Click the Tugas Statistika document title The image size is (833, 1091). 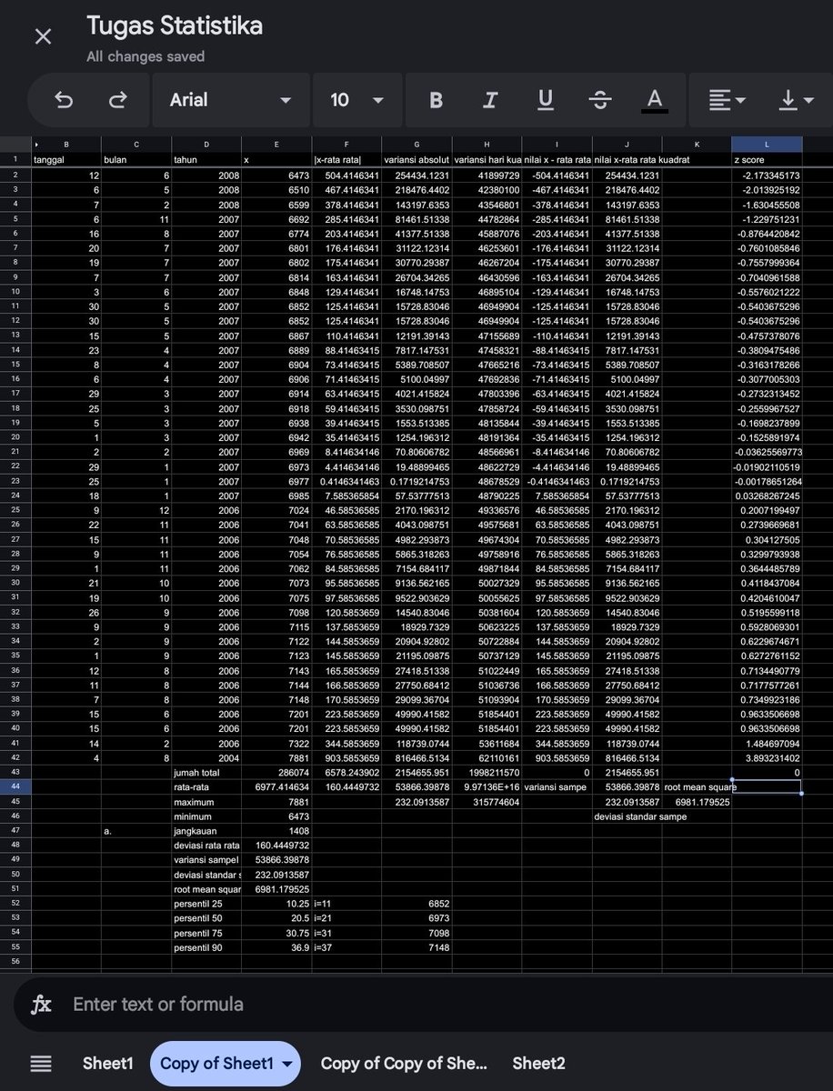pyautogui.click(x=175, y=25)
